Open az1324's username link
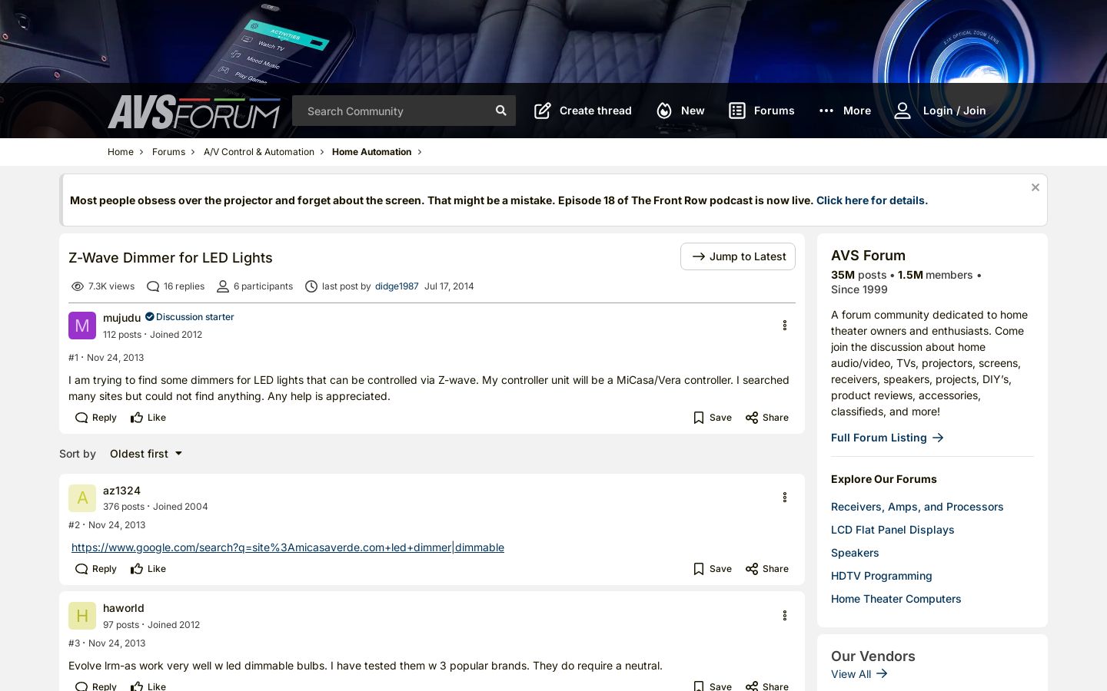 coord(121,491)
